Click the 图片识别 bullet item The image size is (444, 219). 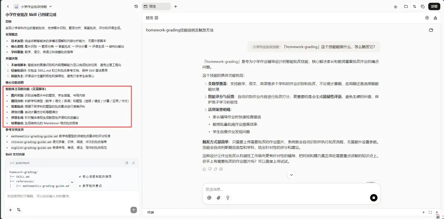(48, 96)
